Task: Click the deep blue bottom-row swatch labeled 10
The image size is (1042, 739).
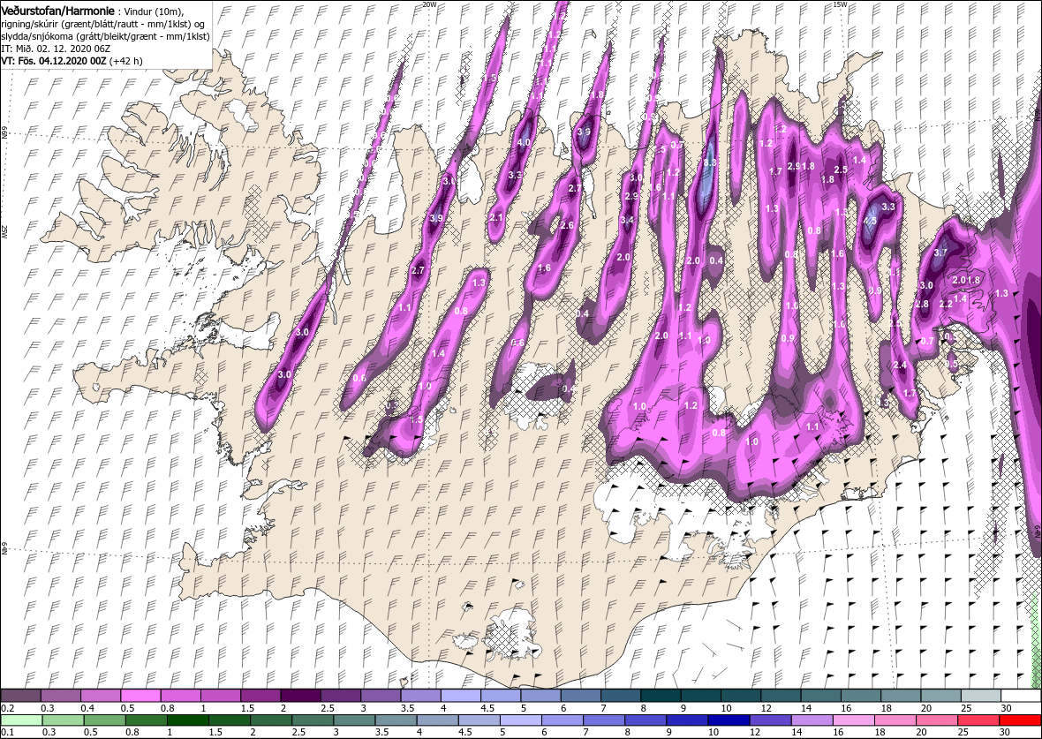Action: click(729, 720)
